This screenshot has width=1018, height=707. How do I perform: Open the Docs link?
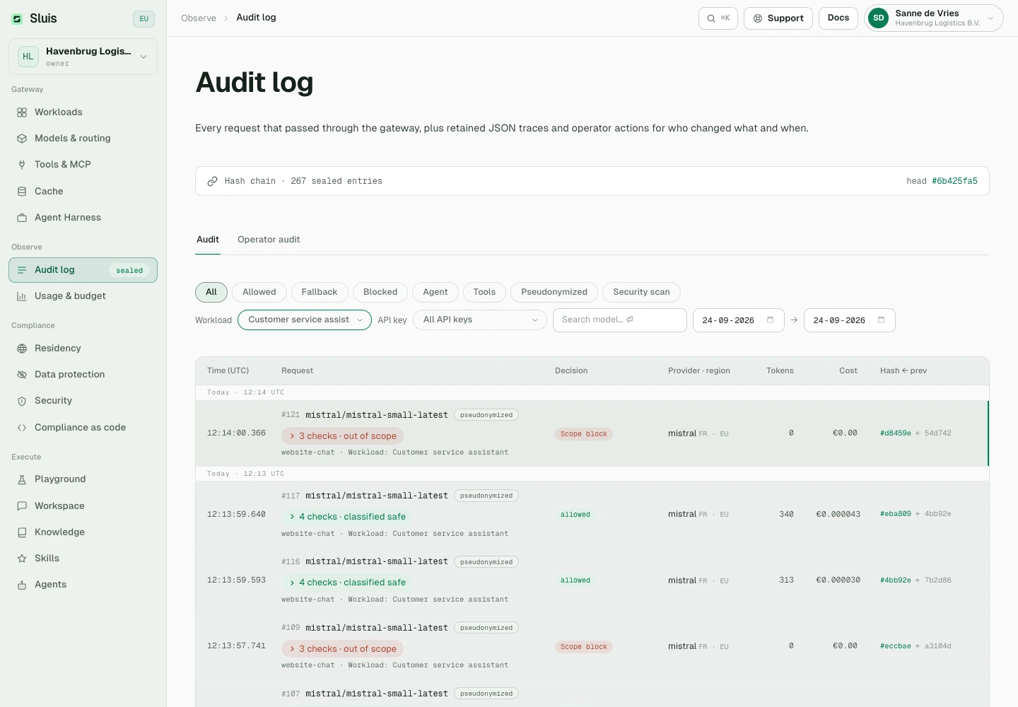tap(838, 18)
